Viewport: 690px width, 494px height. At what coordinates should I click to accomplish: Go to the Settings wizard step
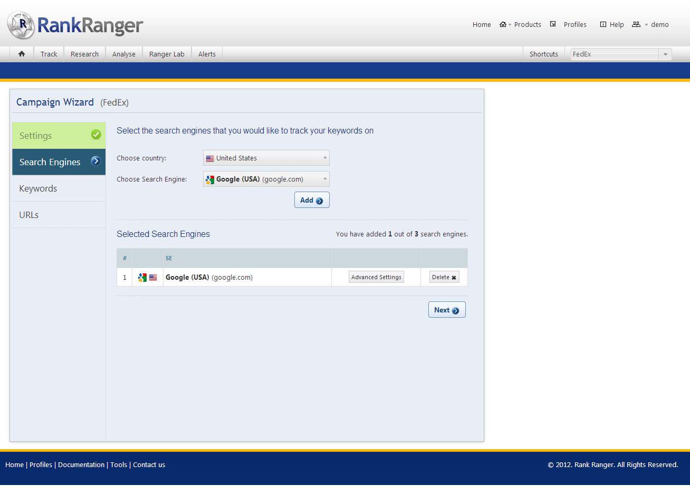tap(59, 136)
